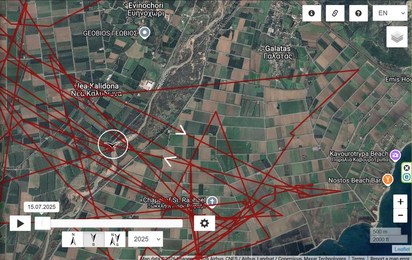Click the timeline slider handle
The image size is (412, 260).
click(43, 223)
